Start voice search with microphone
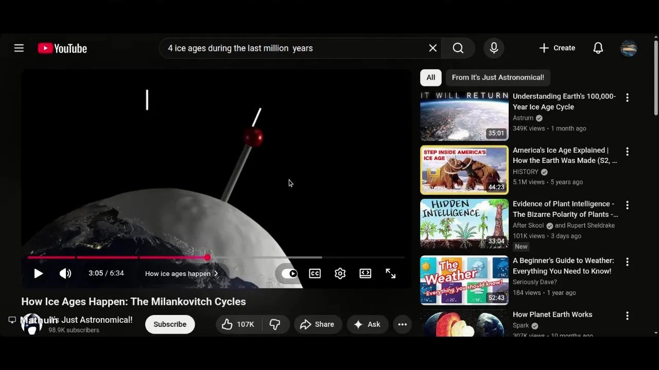The width and height of the screenshot is (659, 370). click(x=494, y=48)
